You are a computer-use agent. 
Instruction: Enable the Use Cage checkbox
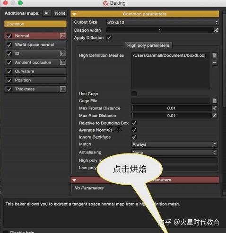point(134,93)
